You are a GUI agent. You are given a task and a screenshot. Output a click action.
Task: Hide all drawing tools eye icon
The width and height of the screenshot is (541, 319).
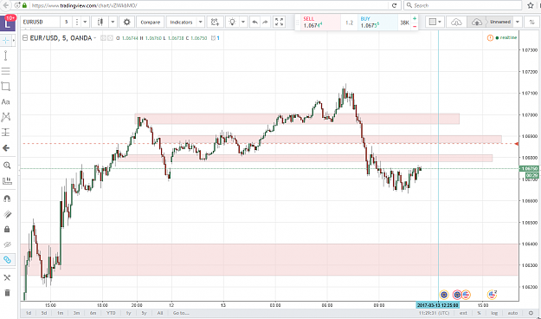point(7,244)
